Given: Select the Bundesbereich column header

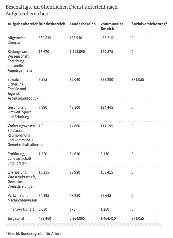Looking at the screenshot, I should coord(52,24).
